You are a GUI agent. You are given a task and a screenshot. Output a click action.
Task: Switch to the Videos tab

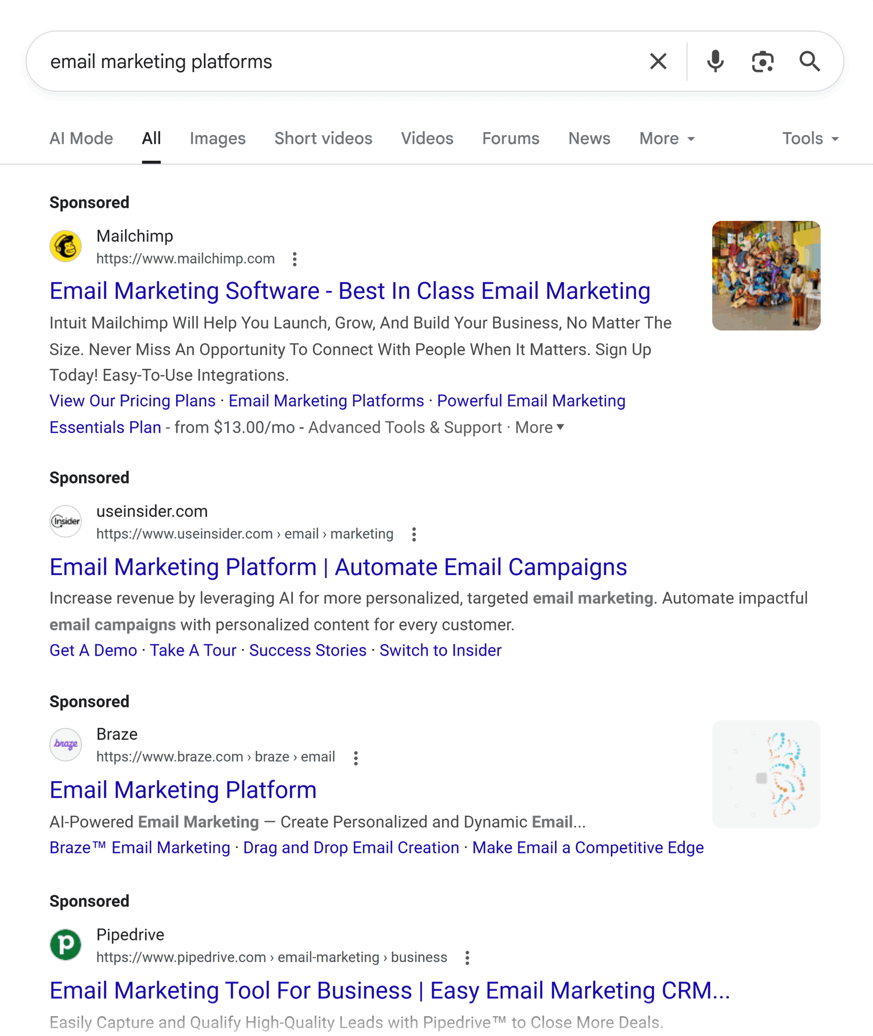click(427, 138)
